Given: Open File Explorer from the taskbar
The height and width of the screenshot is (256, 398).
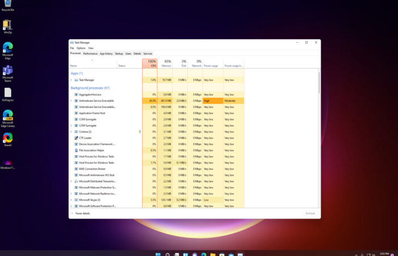Looking at the screenshot, I should pos(213,254).
